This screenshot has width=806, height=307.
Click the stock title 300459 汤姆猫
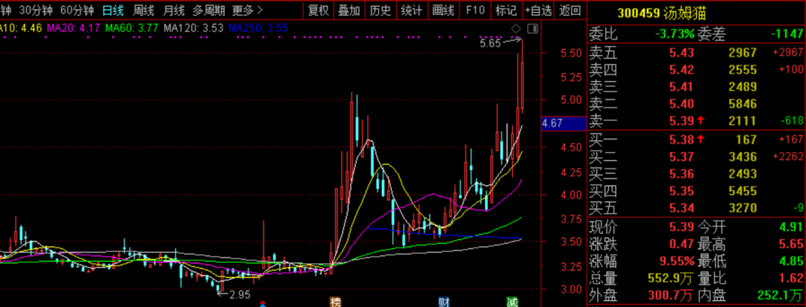point(661,14)
